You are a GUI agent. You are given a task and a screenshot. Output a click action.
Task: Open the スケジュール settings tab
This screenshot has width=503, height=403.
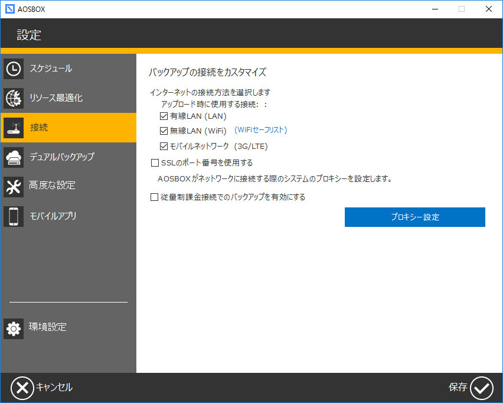tap(68, 69)
